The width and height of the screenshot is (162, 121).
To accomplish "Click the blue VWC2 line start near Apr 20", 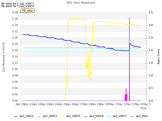I will [x=23, y=35].
